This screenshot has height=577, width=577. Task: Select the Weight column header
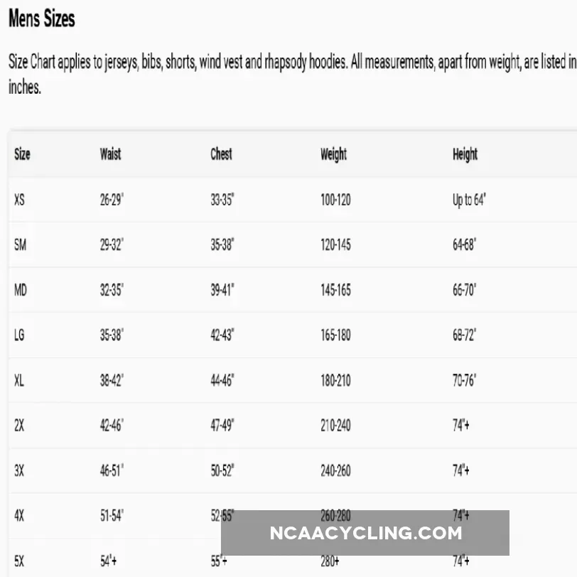(333, 154)
